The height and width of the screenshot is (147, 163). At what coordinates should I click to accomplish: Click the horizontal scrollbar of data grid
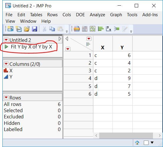[x=126, y=135]
